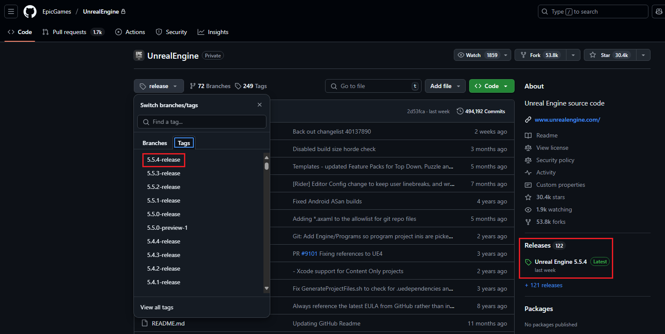
Task: Click the Go to file search field
Action: (x=373, y=86)
